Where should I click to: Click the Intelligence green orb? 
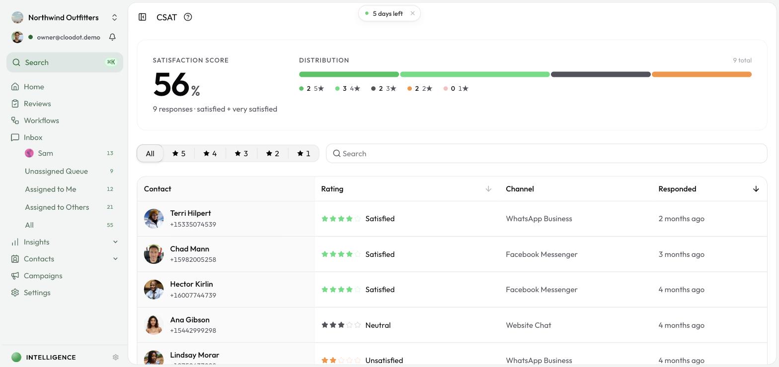16,357
